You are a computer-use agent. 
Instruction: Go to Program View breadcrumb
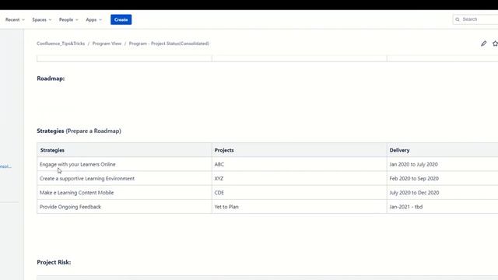point(107,44)
